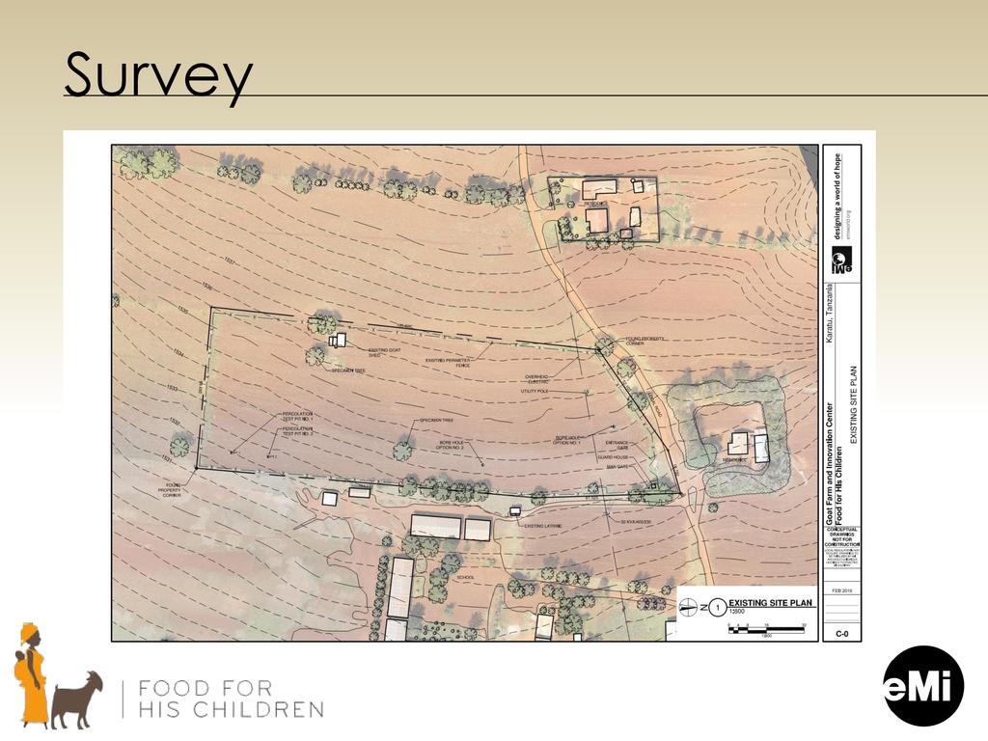Click the Utility Pole label
The image size is (988, 741).
[x=534, y=391]
